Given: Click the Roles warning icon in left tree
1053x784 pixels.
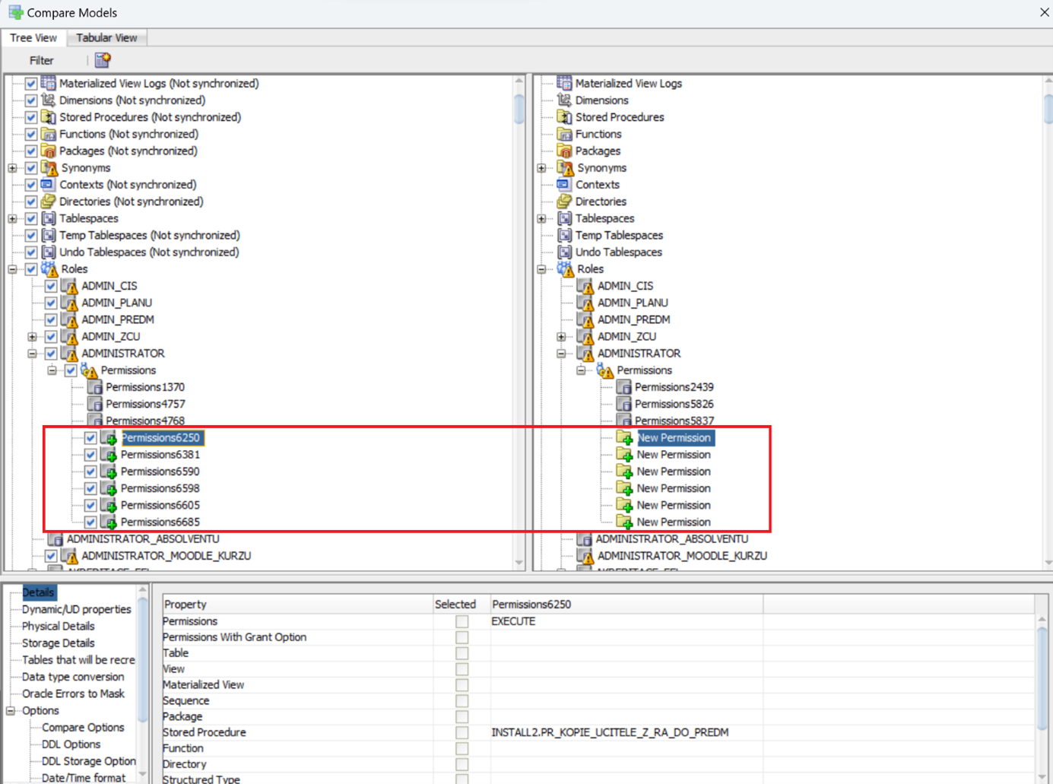Looking at the screenshot, I should (49, 269).
